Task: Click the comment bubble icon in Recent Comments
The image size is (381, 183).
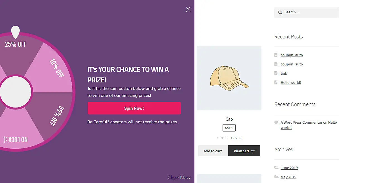Action: [276, 122]
